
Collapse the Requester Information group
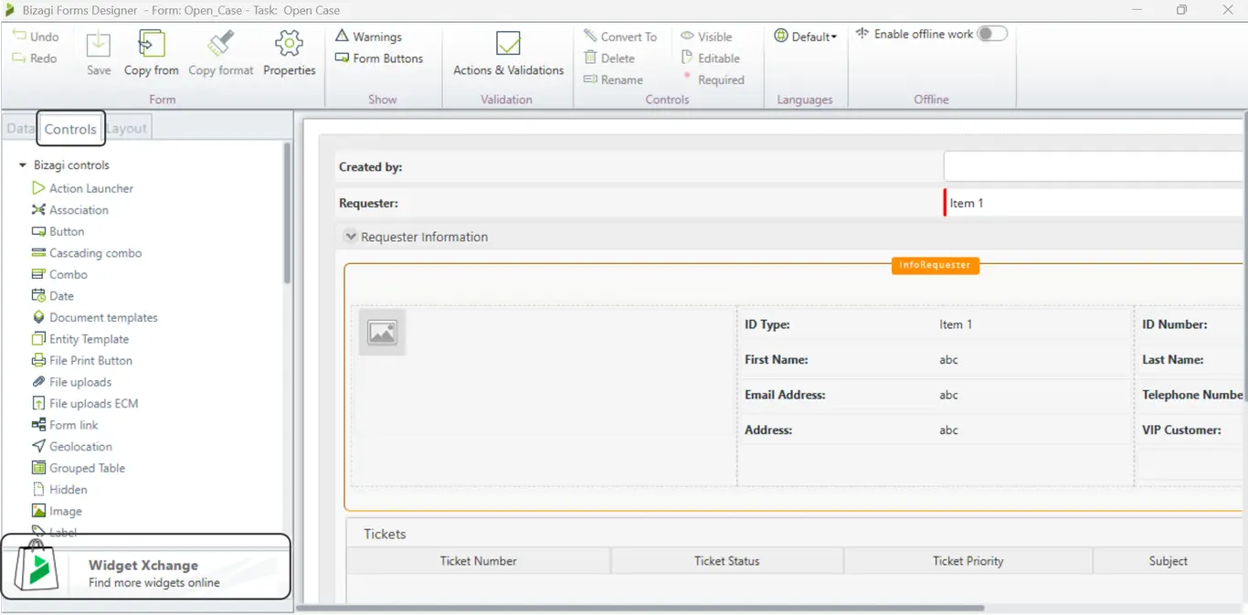[x=350, y=237]
